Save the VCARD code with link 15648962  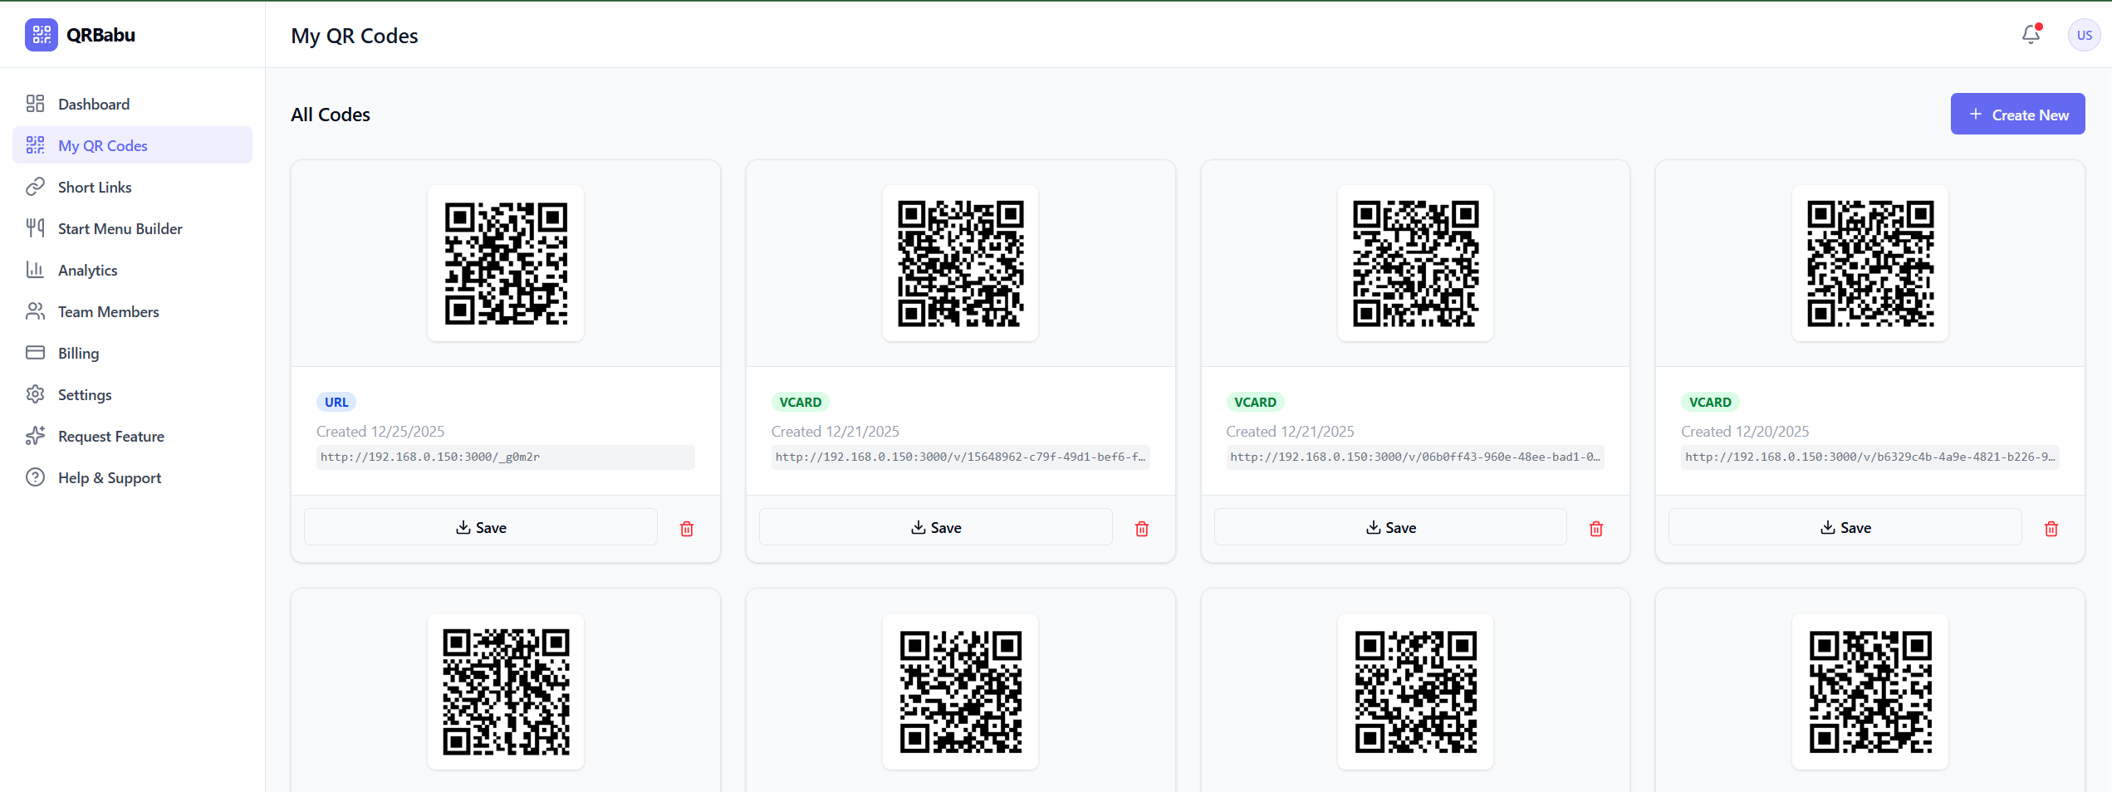(936, 527)
